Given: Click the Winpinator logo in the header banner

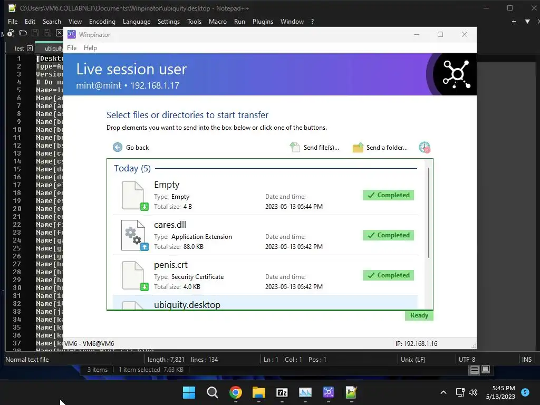Looking at the screenshot, I should tap(456, 74).
